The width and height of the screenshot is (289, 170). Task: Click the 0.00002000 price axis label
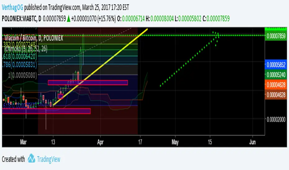pyautogui.click(x=276, y=119)
